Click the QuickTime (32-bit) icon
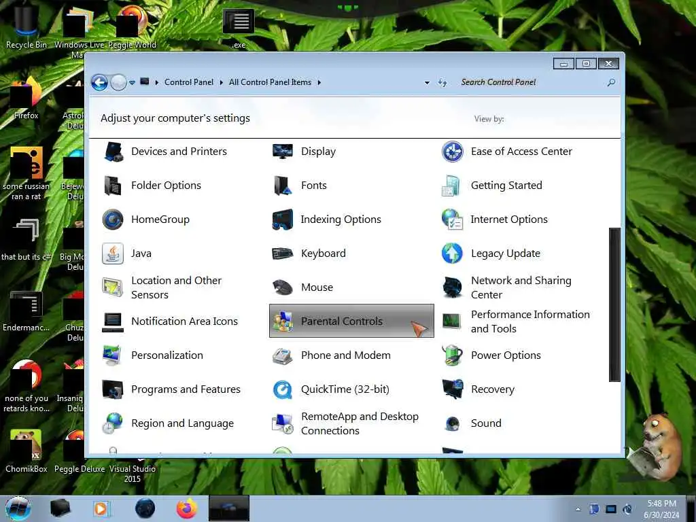 coord(283,389)
